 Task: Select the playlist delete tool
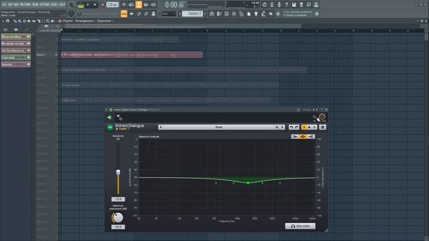24,21
